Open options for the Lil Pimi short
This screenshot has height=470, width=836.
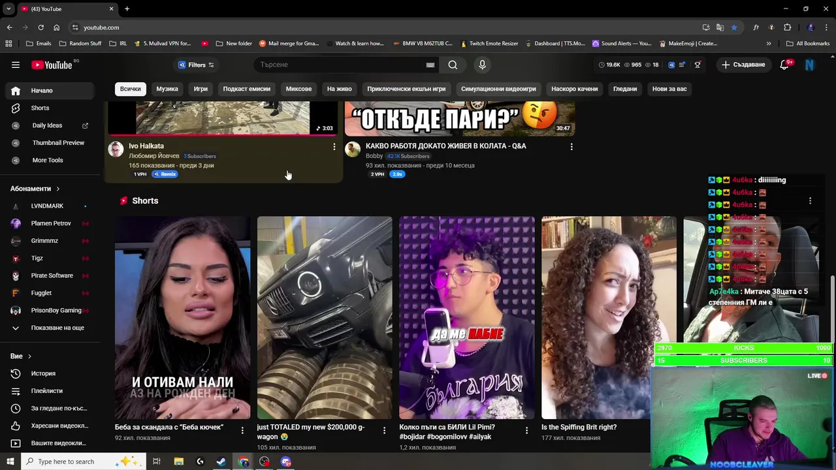point(526,430)
